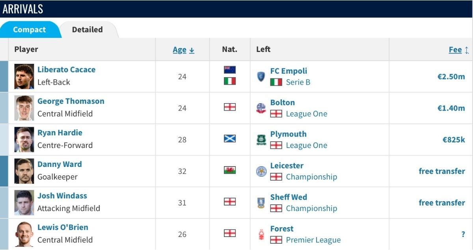Sort arrivals by Fee column

[459, 50]
